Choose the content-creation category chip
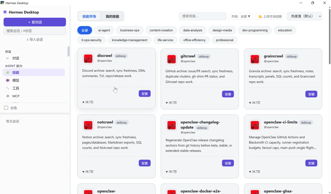 coord(161,30)
